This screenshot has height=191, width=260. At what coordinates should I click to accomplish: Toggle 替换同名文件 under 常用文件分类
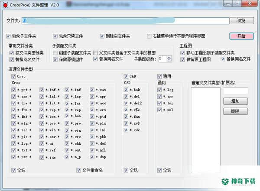coord(11,59)
